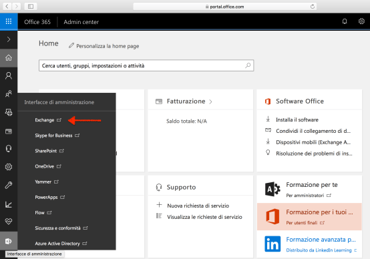
Task: Open the Groups icon in sidebar
Action: coord(9,94)
